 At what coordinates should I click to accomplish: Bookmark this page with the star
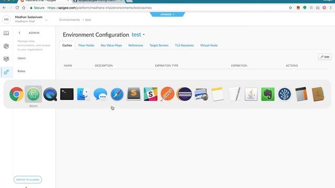click(x=291, y=8)
